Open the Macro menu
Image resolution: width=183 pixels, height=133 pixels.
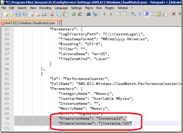(89, 8)
